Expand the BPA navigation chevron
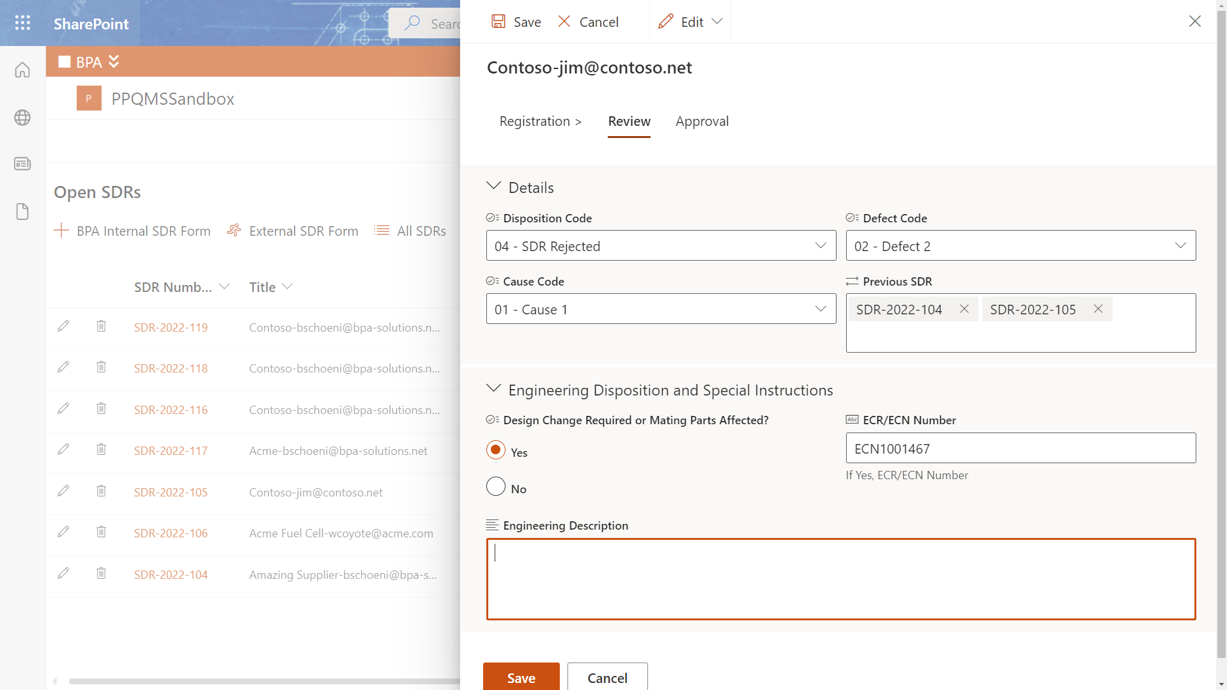This screenshot has height=690, width=1227. (x=114, y=61)
